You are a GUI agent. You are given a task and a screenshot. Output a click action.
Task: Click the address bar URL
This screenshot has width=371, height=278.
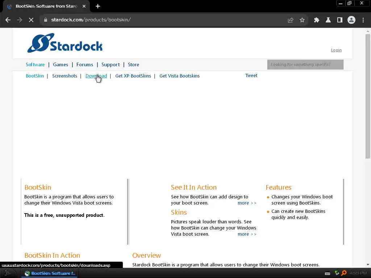(x=91, y=20)
